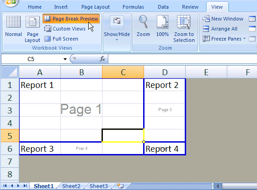Select the View ribbon tab
Screen dimensions: 257x190
tap(217, 7)
